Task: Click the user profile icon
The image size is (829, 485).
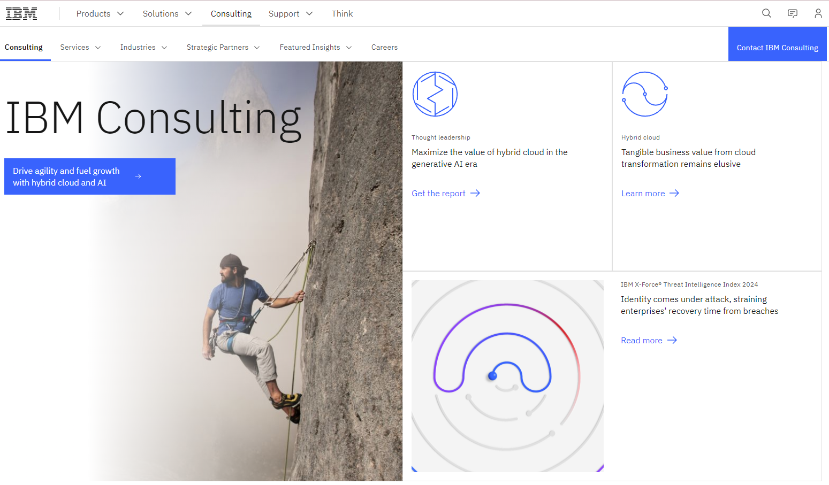Action: [818, 13]
